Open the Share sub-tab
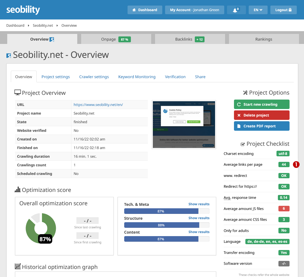The width and height of the screenshot is (304, 277). [x=200, y=77]
